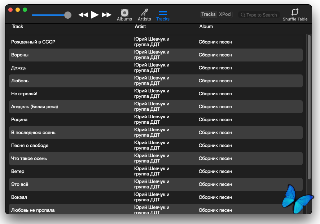Image resolution: width=320 pixels, height=224 pixels.
Task: Switch to the XPod segment
Action: tap(225, 14)
